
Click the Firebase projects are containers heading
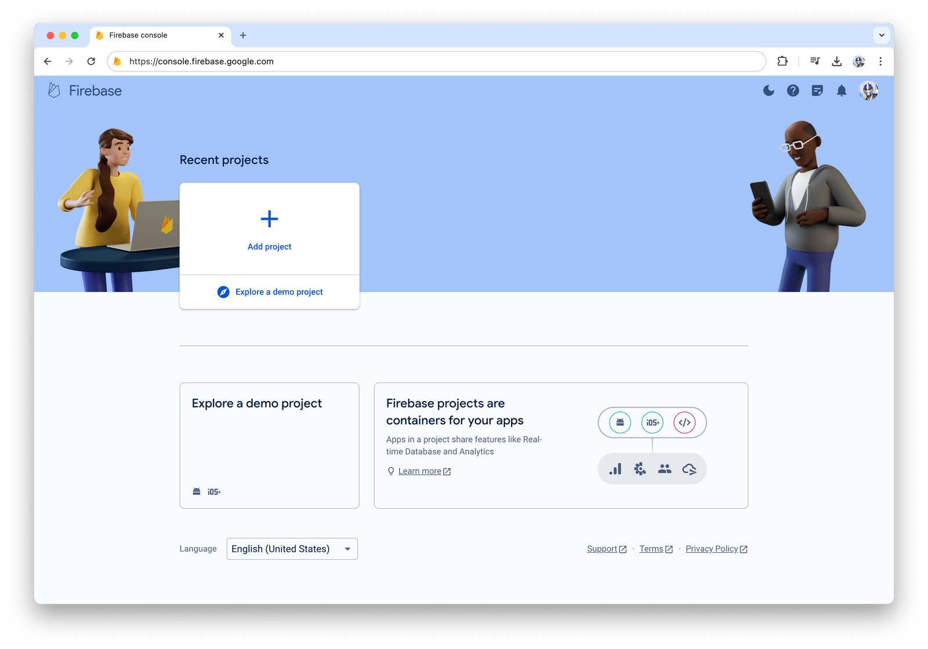455,412
